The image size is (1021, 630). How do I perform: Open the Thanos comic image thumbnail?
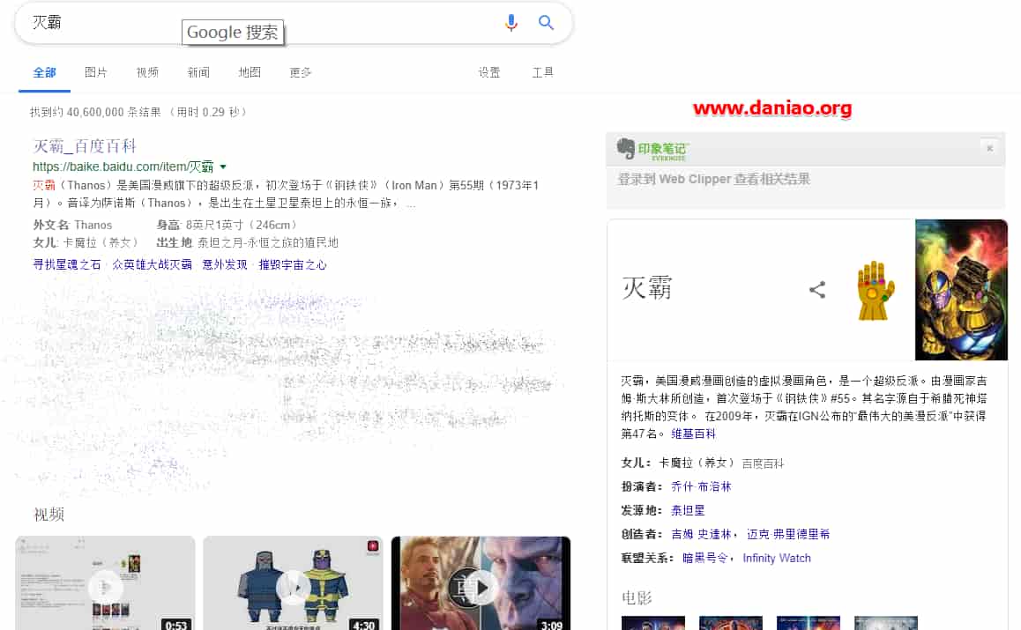(961, 290)
